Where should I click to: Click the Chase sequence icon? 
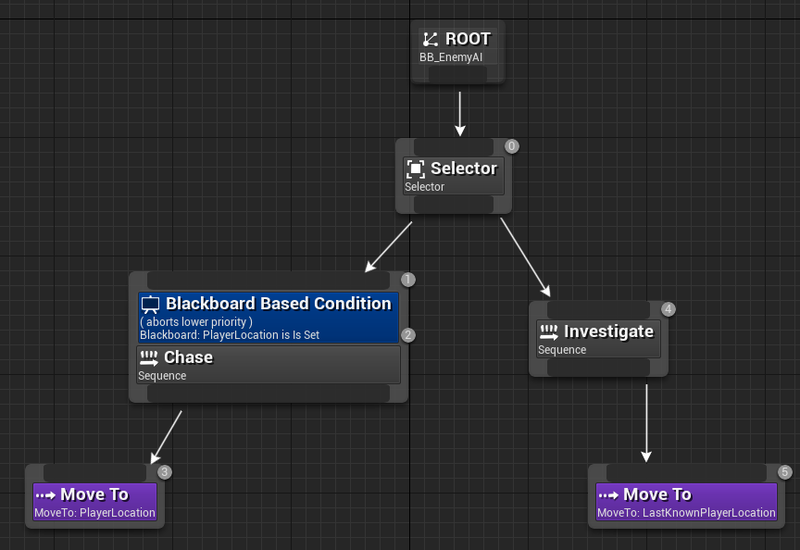149,358
